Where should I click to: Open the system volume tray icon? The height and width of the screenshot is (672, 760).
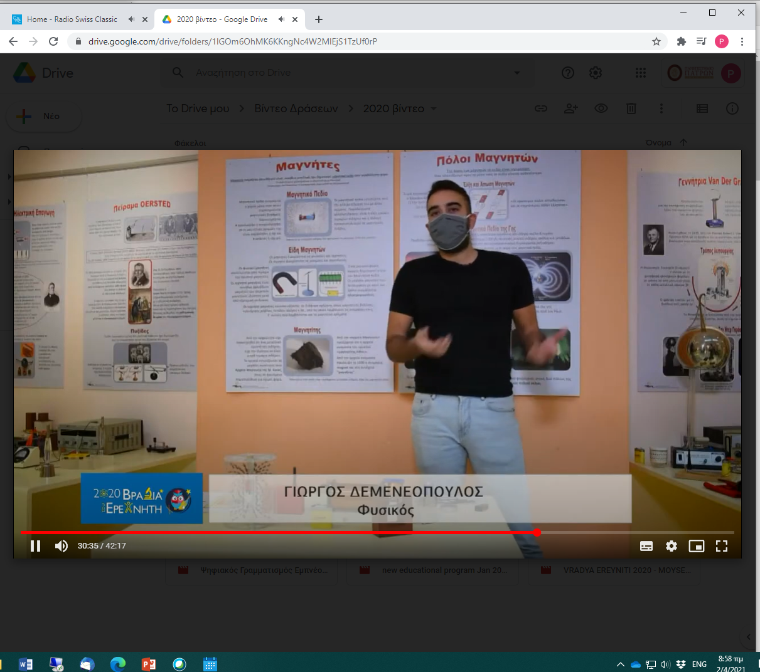tap(665, 664)
